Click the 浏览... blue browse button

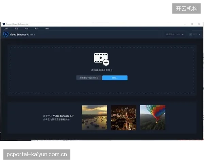tap(115, 78)
